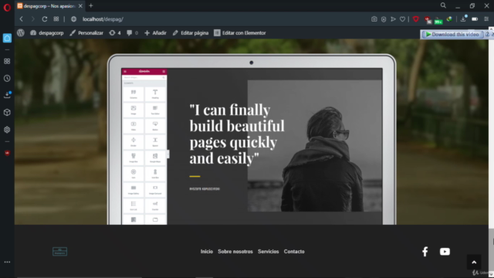This screenshot has width=494, height=278.
Task: Toggle the battery saver icon
Action: click(475, 19)
